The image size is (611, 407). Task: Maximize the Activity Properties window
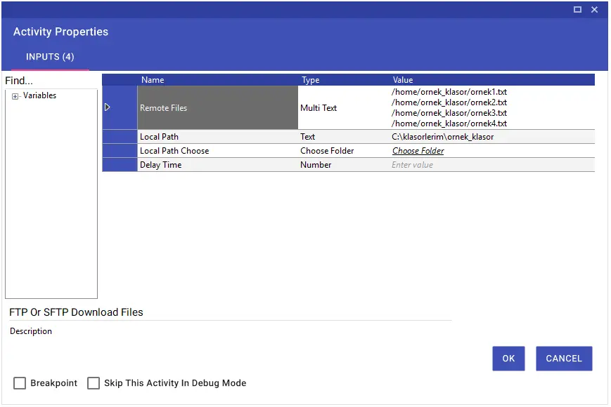click(577, 9)
